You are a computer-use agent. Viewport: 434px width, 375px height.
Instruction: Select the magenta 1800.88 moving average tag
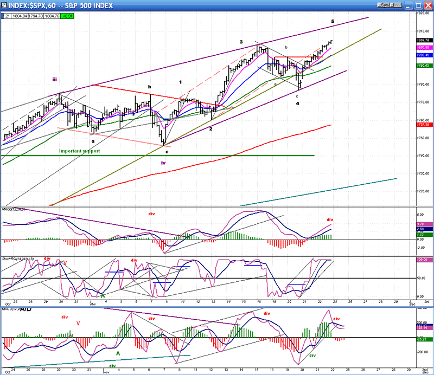tap(424, 48)
